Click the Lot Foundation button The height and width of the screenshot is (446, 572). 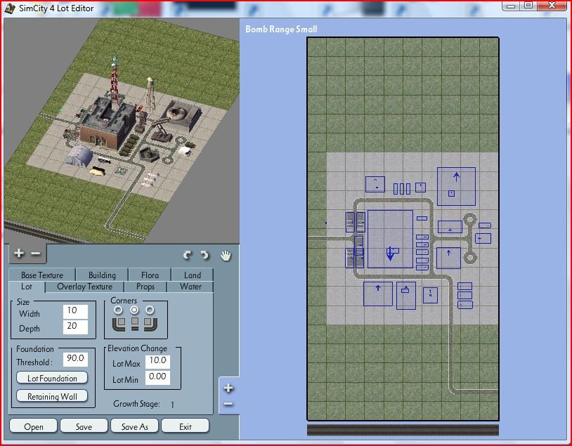(52, 378)
